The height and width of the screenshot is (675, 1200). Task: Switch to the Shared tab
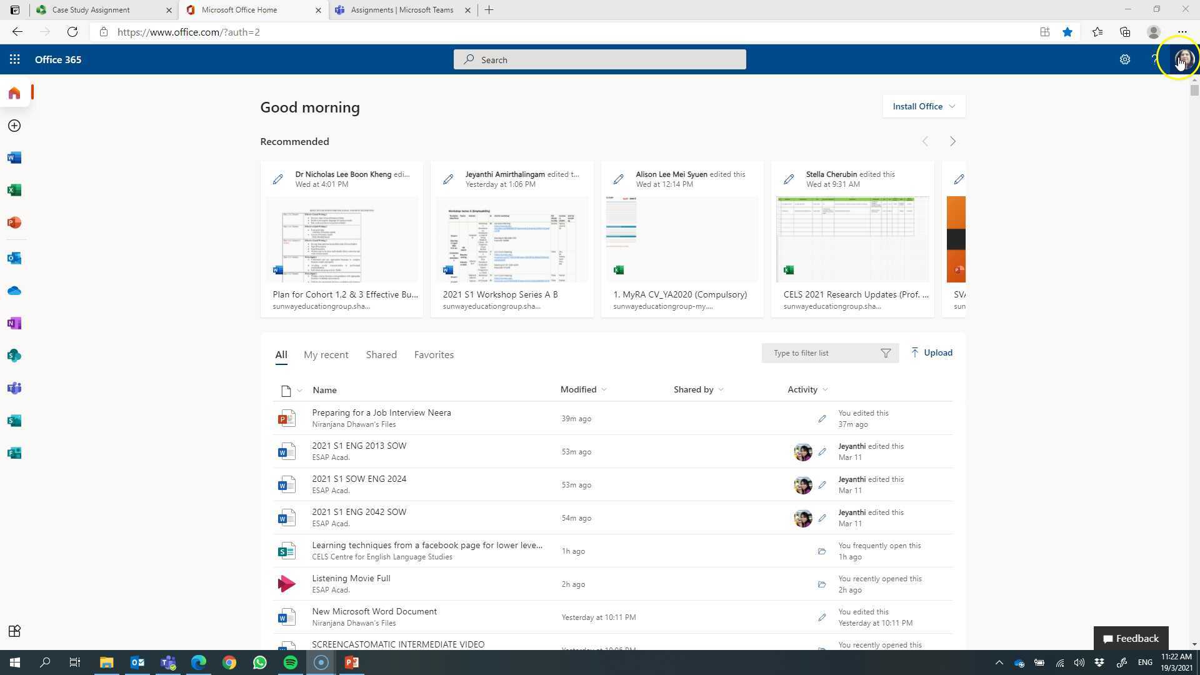[x=381, y=354]
